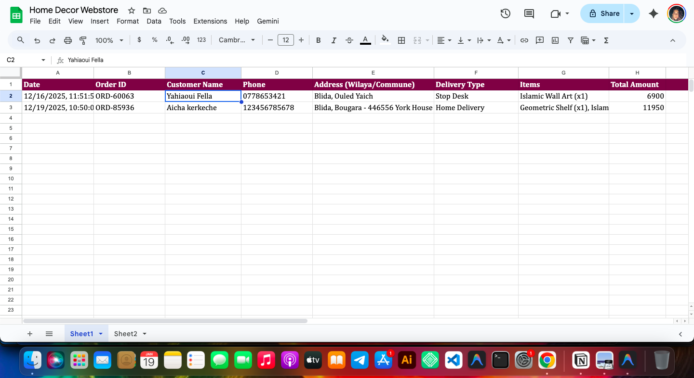This screenshot has height=378, width=694.
Task: Open the font family dropdown
Action: pos(237,40)
